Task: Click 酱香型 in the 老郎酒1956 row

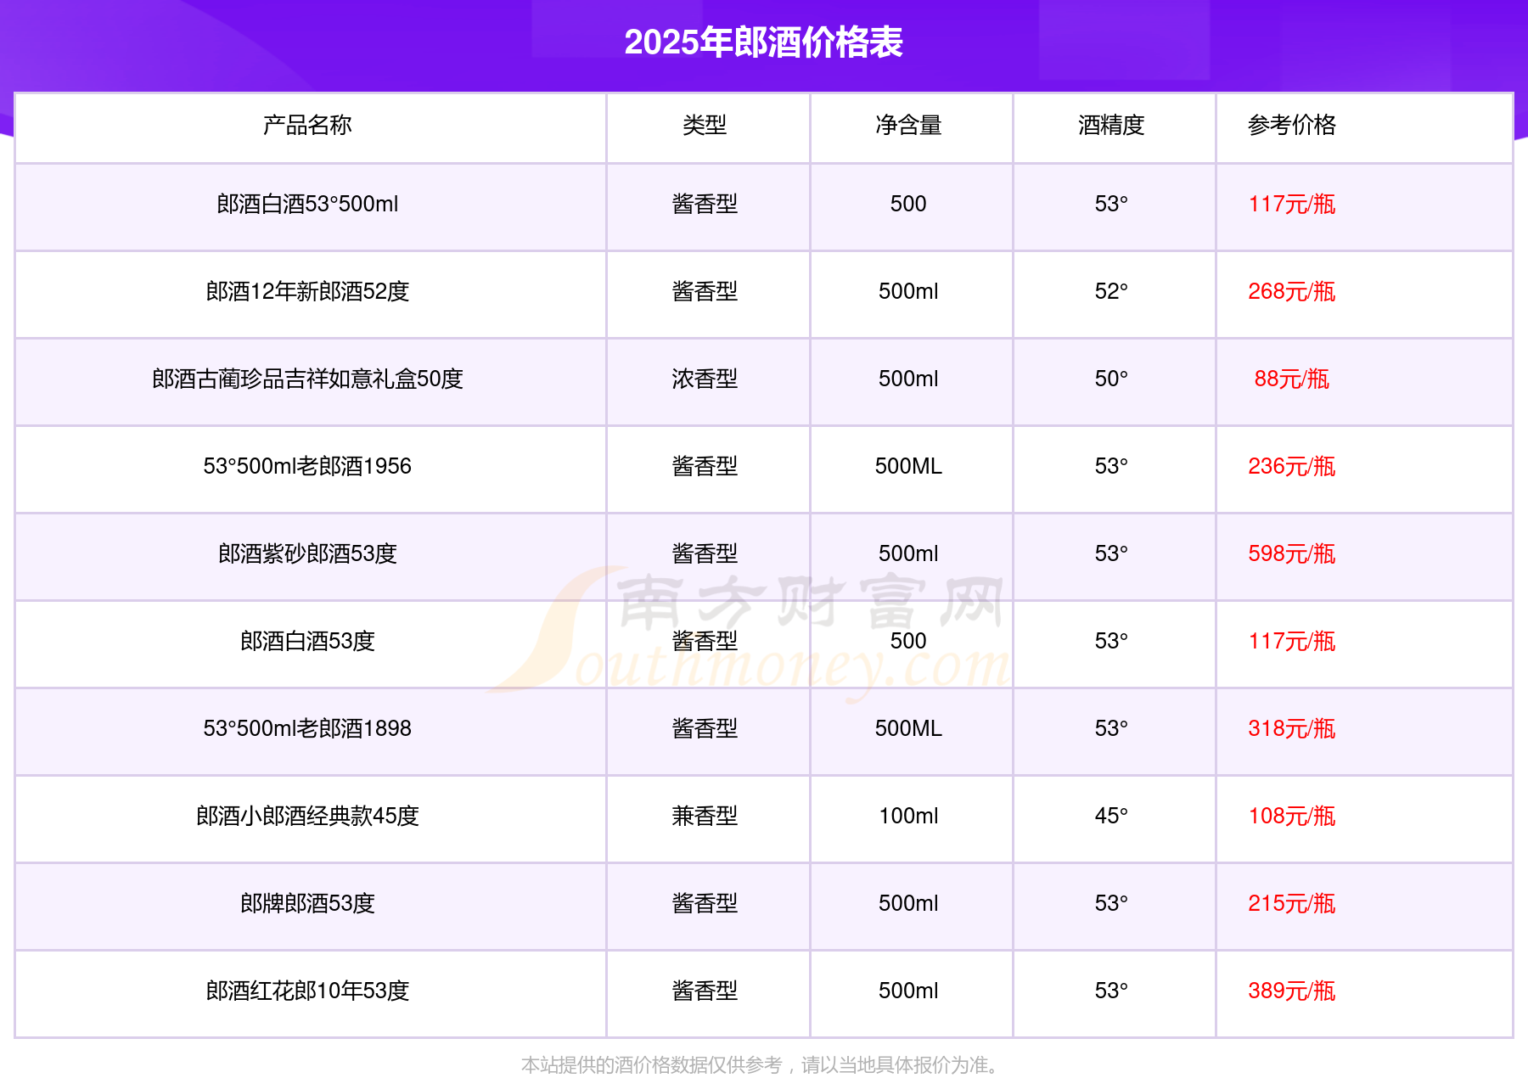Action: tap(705, 467)
